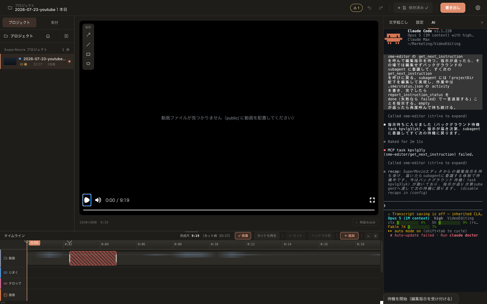Select the line shape tool
The image size is (487, 304).
[88, 45]
